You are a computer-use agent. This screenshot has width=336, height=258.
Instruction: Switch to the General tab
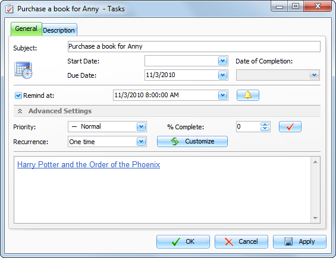coord(26,29)
